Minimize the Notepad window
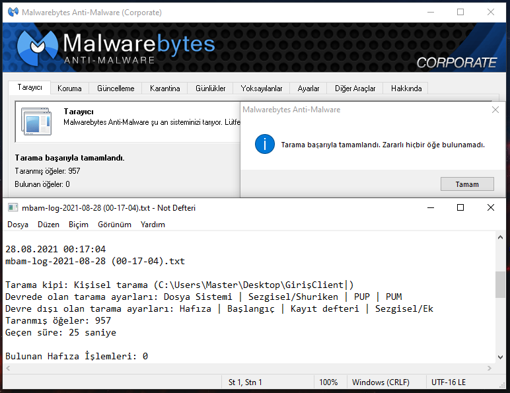510x393 pixels. pyautogui.click(x=431, y=207)
